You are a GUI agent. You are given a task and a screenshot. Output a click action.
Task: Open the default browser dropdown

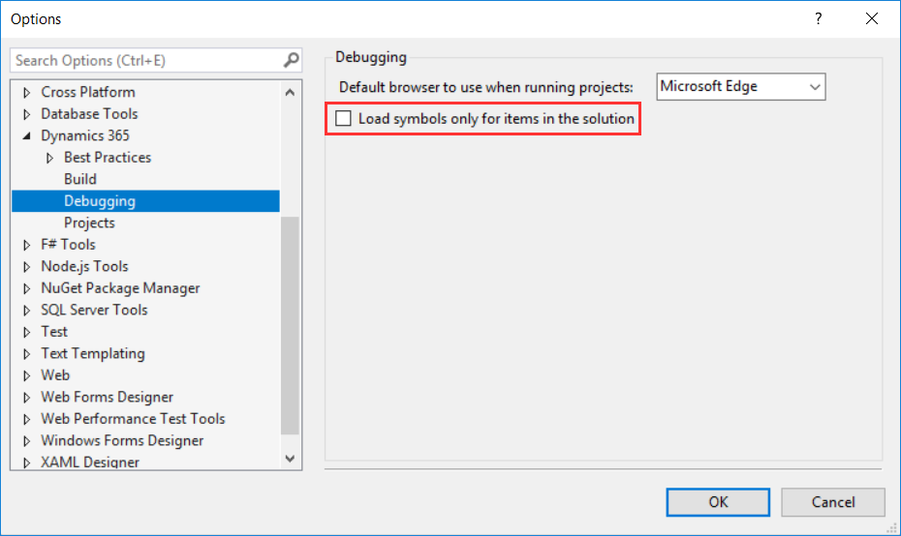(740, 86)
